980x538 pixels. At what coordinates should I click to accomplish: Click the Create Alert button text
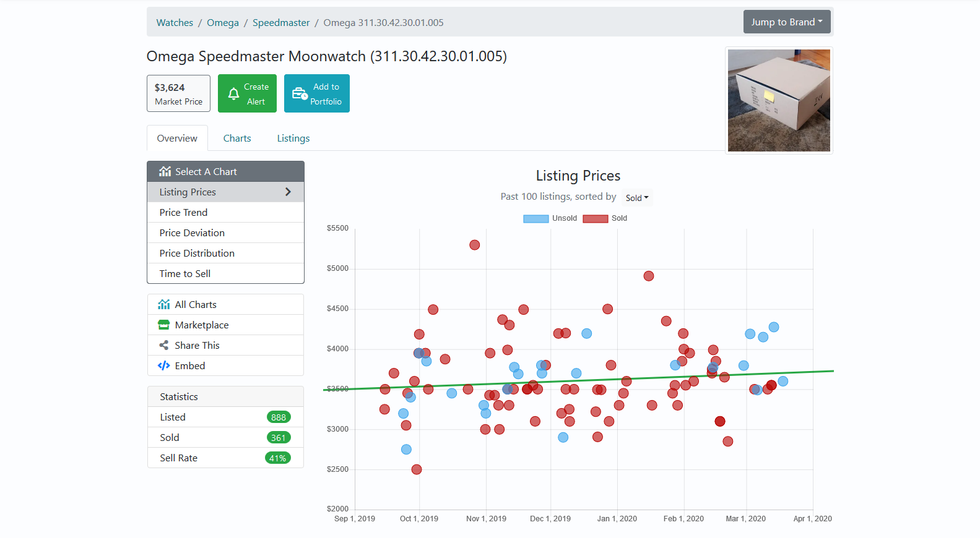256,94
